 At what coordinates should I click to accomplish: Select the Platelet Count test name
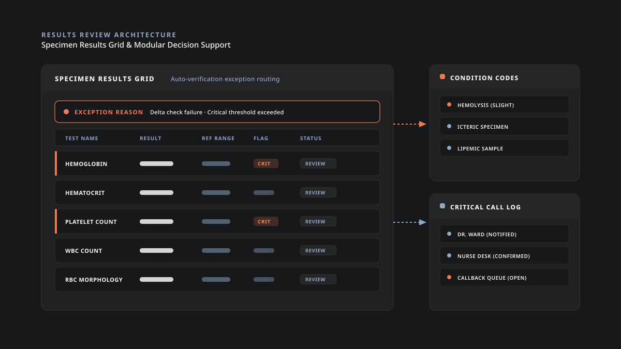pyautogui.click(x=91, y=222)
